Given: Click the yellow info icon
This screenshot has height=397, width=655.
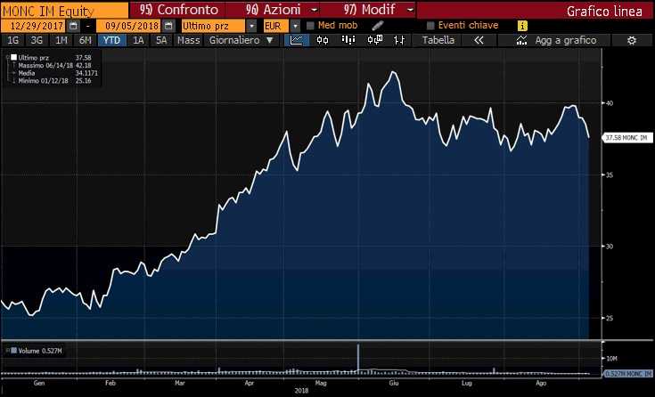Looking at the screenshot, I should 522,26.
